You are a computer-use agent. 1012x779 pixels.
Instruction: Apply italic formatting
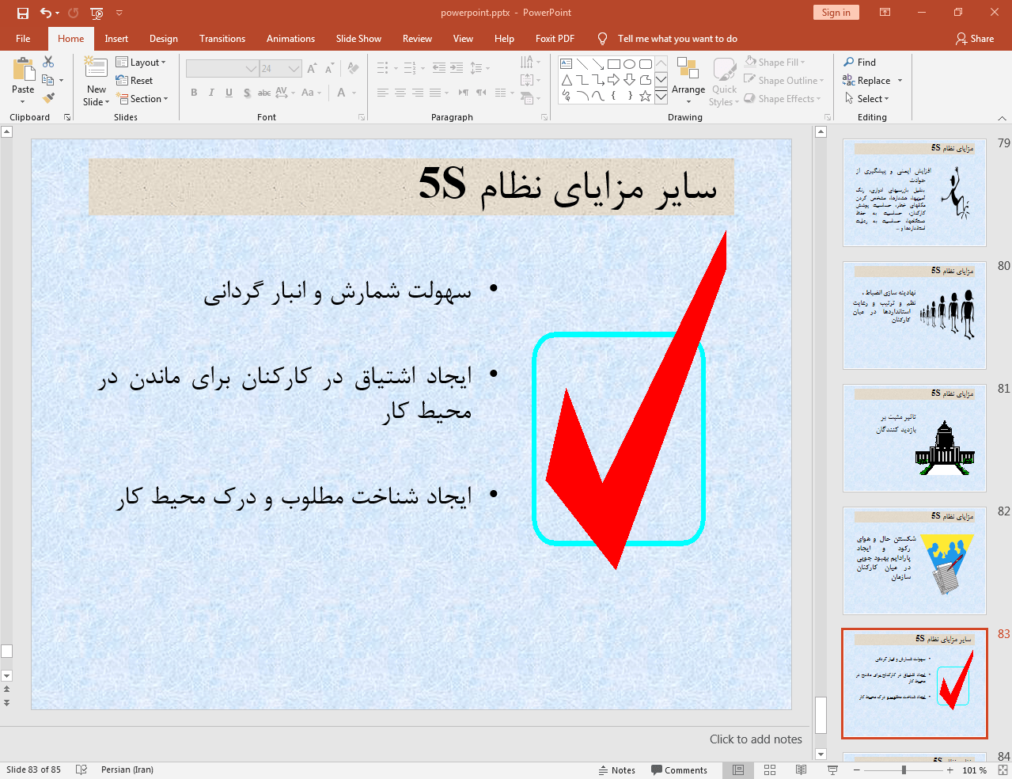[x=210, y=93]
